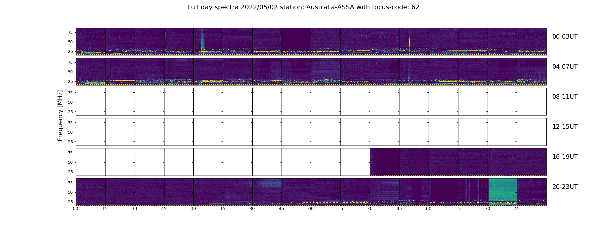The height and width of the screenshot is (231, 607).
Task: Click the "12-15UT" row label
Action: pyautogui.click(x=565, y=127)
